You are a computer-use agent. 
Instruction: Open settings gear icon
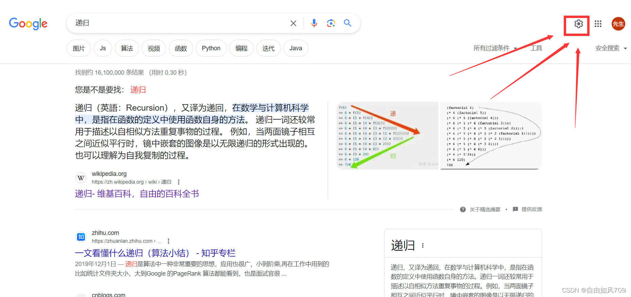[579, 24]
